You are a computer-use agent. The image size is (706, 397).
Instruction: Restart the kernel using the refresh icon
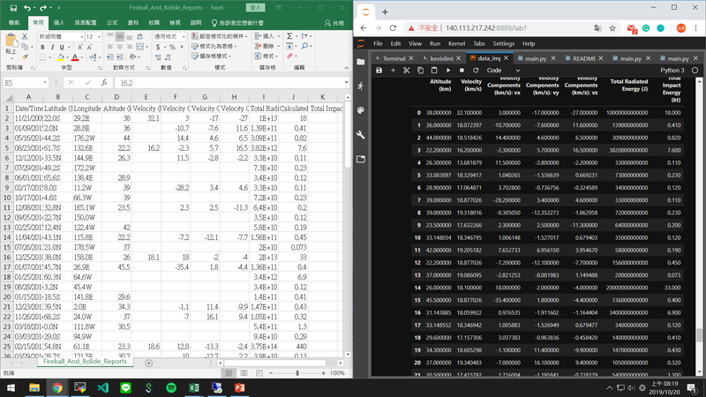pyautogui.click(x=475, y=70)
